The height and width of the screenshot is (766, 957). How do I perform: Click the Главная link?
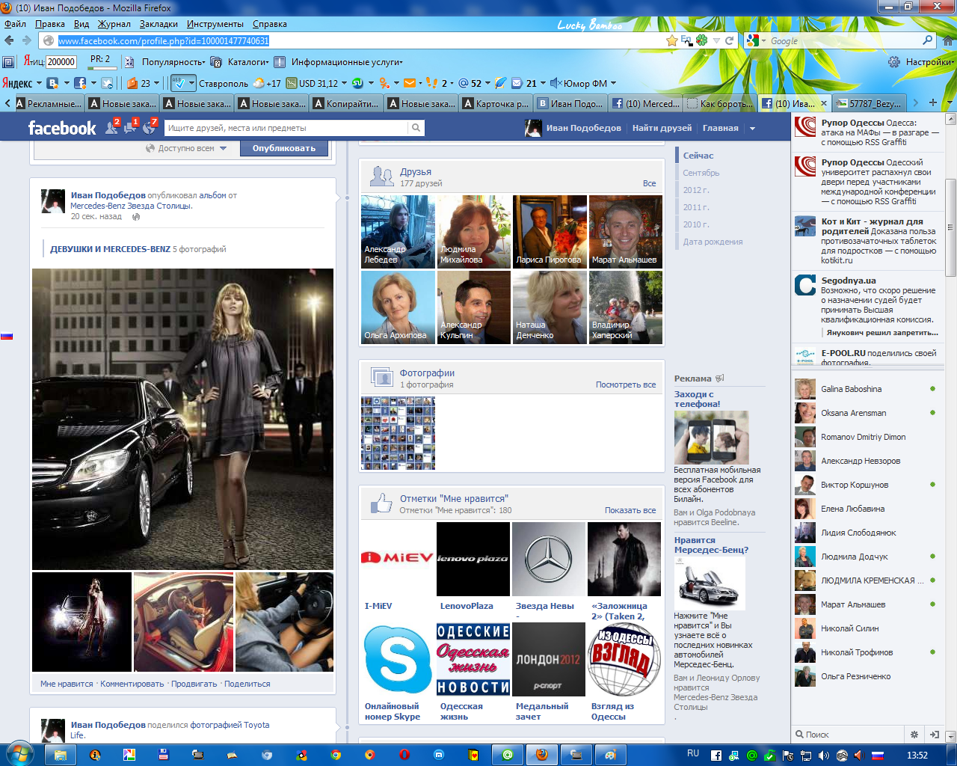tap(720, 128)
